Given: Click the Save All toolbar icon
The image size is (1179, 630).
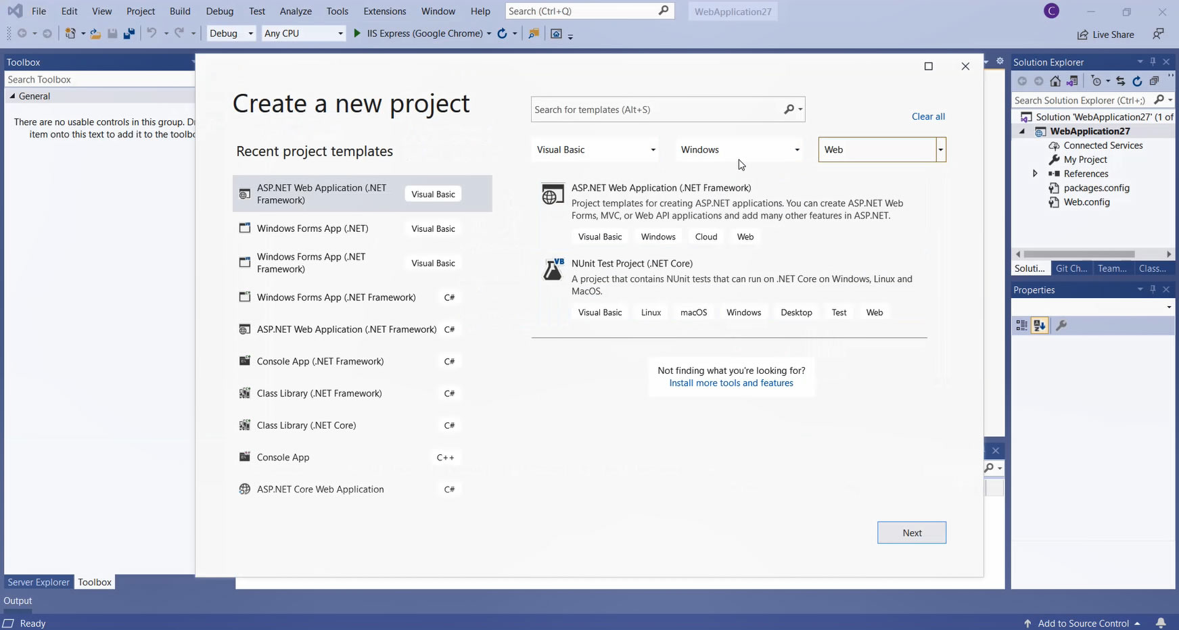Looking at the screenshot, I should tap(129, 34).
